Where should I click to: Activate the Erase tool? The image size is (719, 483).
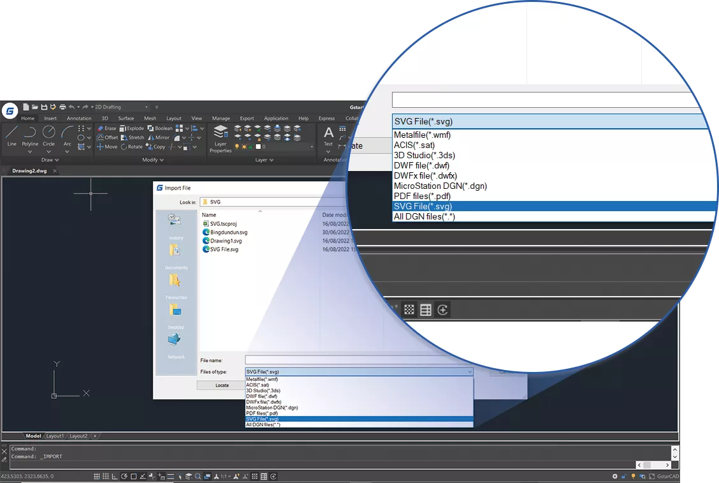[107, 128]
